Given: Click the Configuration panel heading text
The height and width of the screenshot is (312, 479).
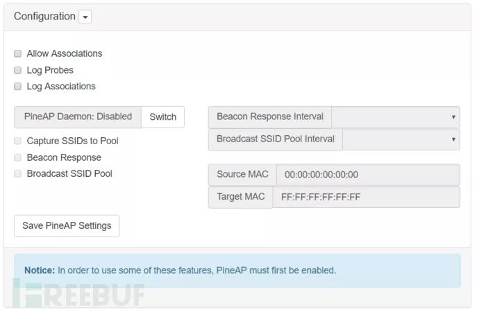Looking at the screenshot, I should (44, 17).
